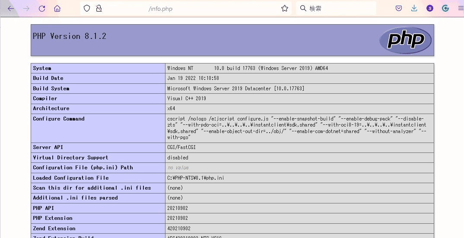This screenshot has width=464, height=238.
Task: Focus the /info.php address bar
Action: coord(186,9)
